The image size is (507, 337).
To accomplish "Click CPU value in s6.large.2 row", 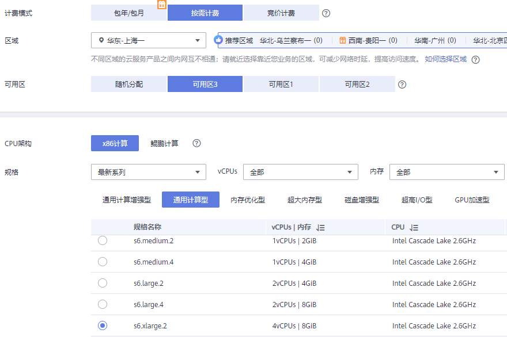I will coord(434,284).
